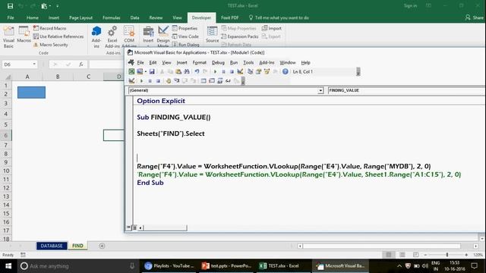Run Sub with the play icon in VBA Standard toolbar
The height and width of the screenshot is (273, 486).
pos(215,71)
